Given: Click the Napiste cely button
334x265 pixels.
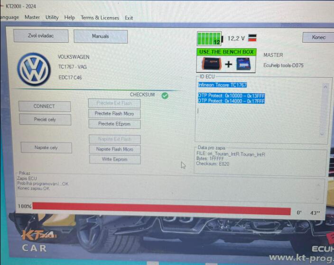Looking at the screenshot, I should [x=46, y=148].
